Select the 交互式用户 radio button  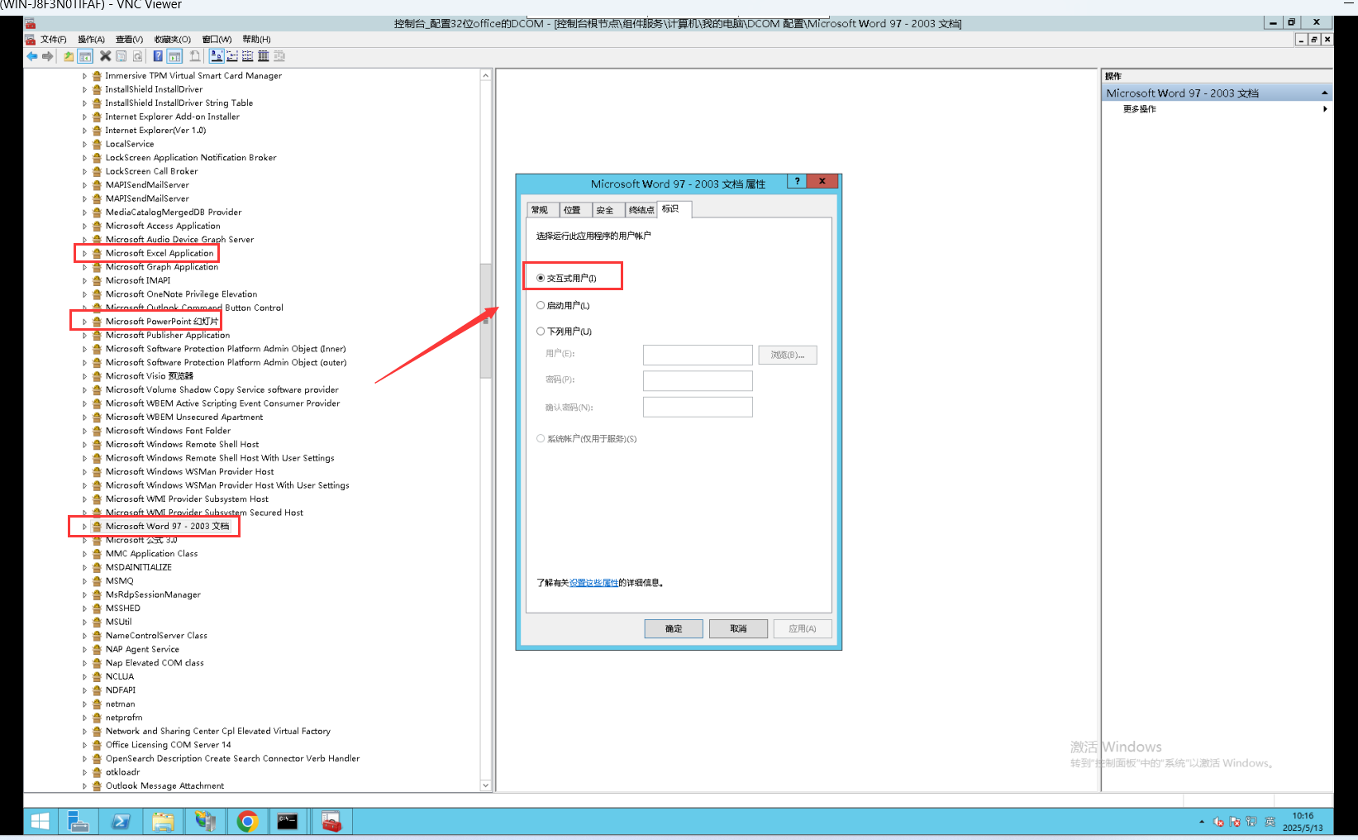pos(541,278)
